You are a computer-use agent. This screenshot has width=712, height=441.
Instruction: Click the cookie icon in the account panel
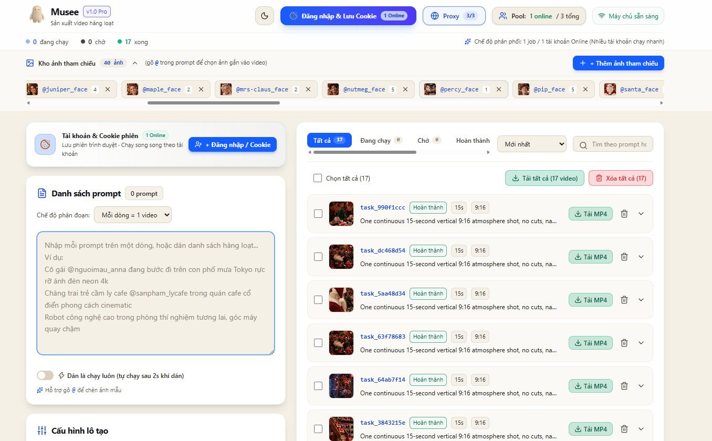coord(45,144)
